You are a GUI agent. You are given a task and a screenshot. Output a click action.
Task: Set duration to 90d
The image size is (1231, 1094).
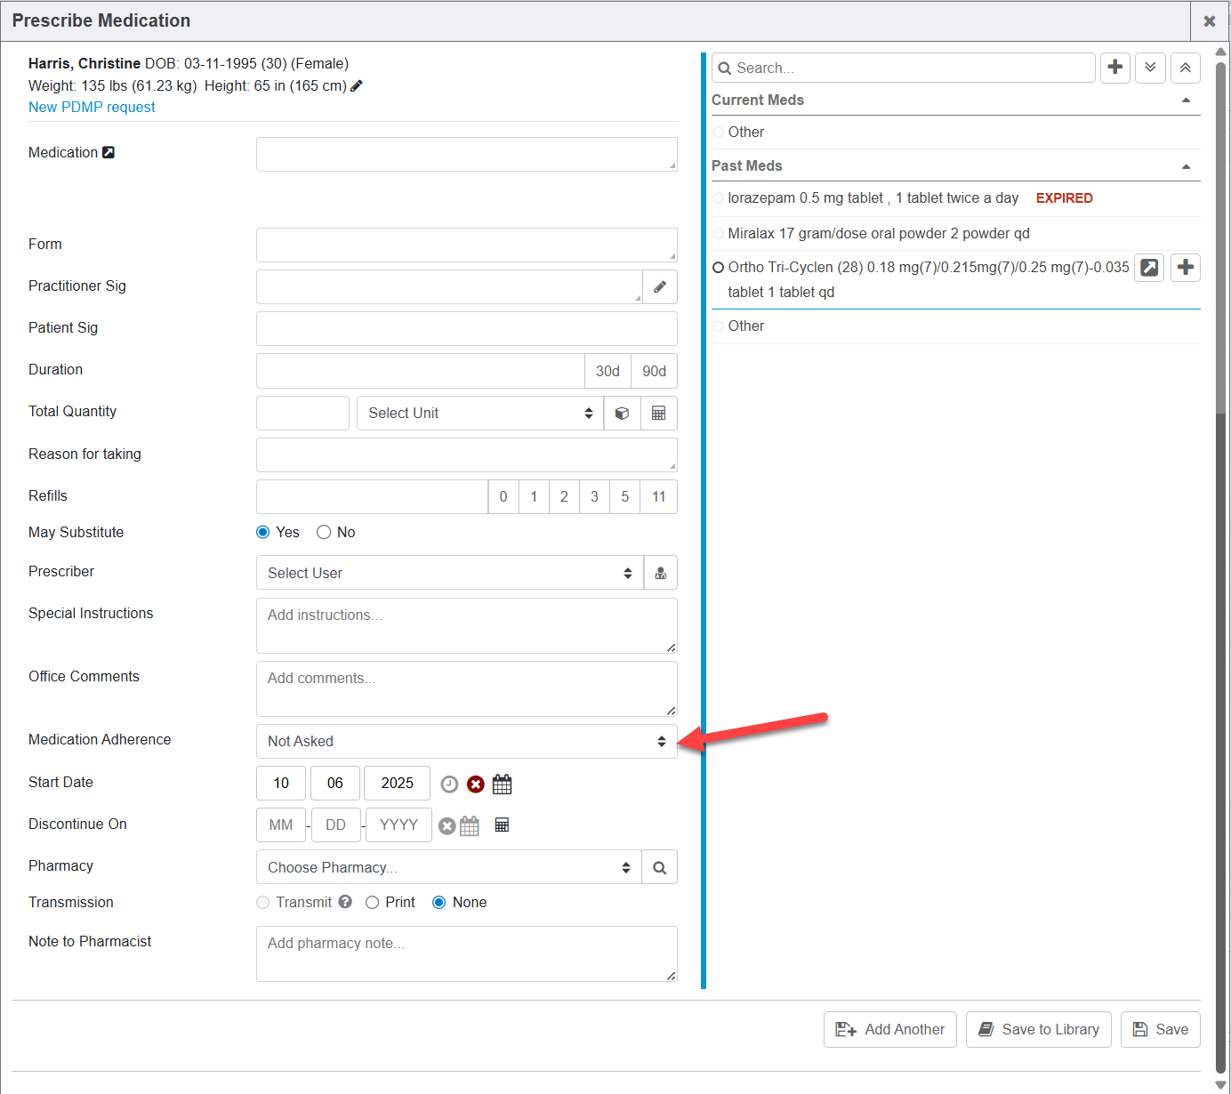[x=654, y=372]
